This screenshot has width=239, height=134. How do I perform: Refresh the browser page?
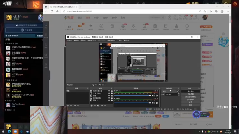coord(52,11)
